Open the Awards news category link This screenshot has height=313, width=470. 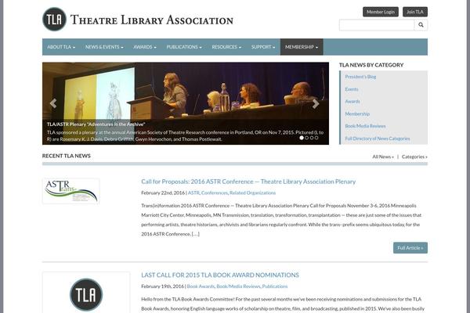[x=352, y=102]
